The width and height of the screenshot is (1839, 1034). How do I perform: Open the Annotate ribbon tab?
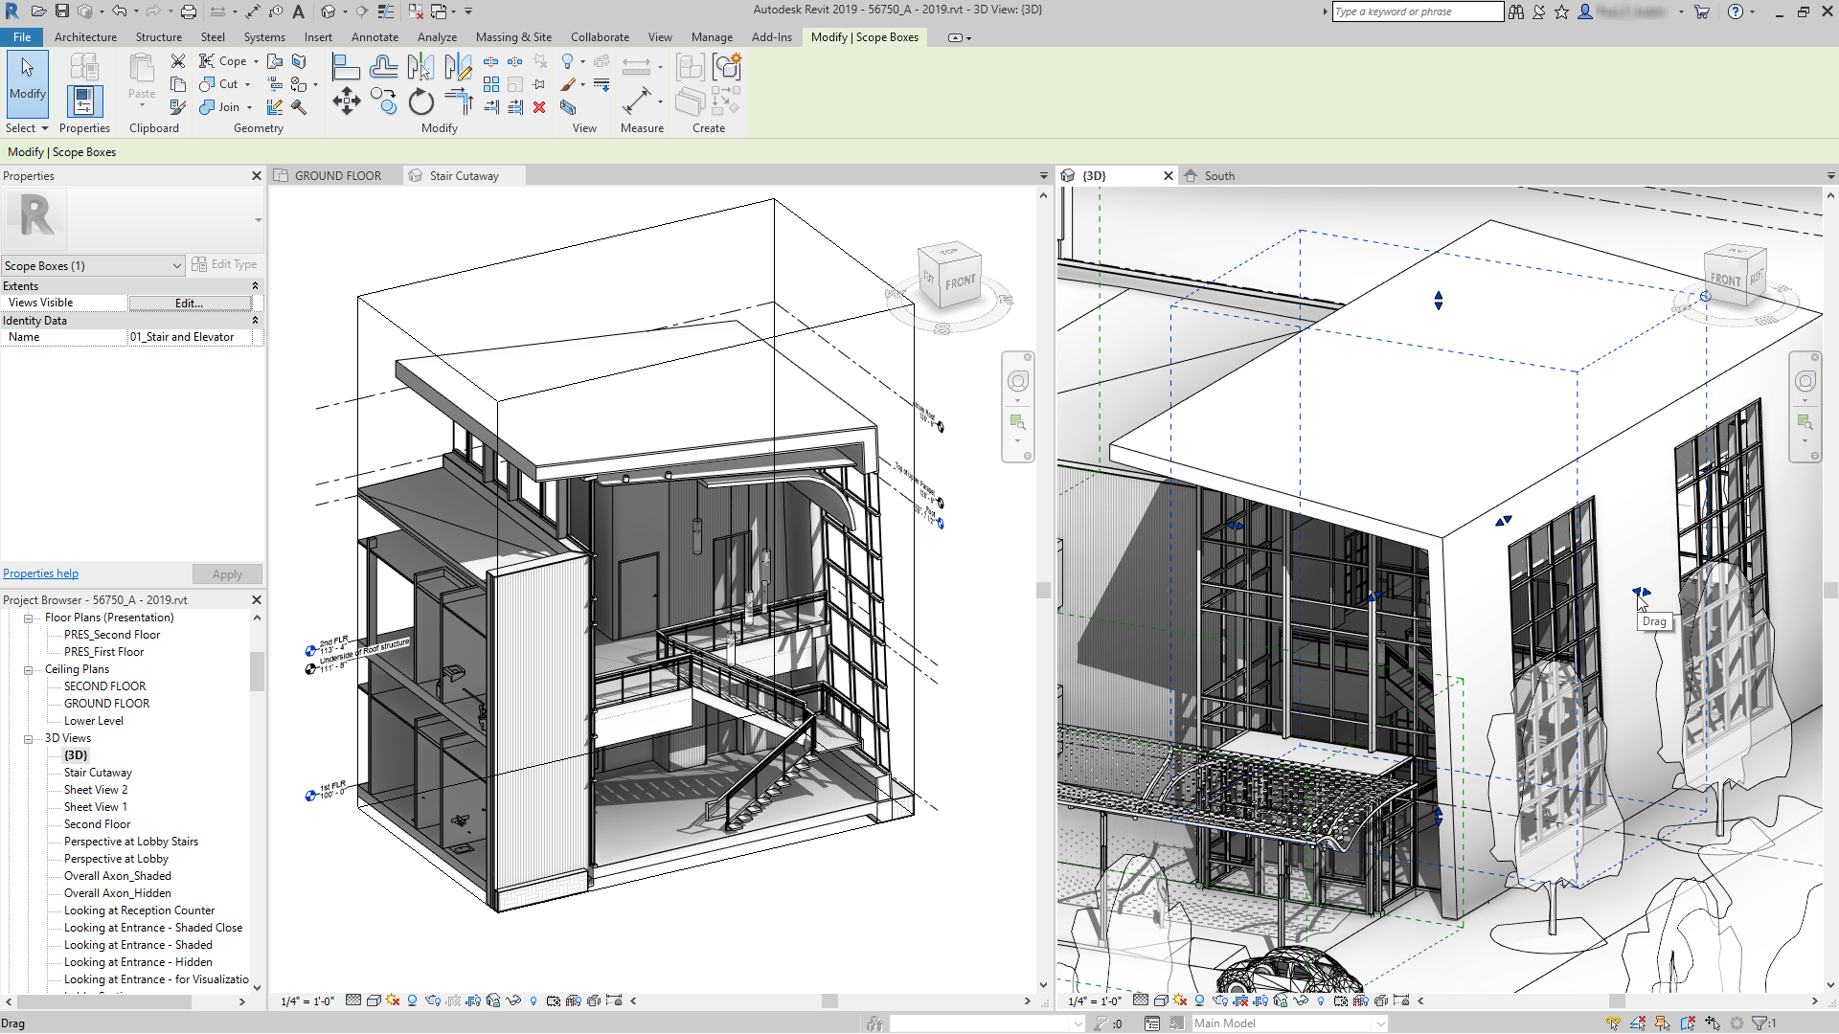[374, 37]
